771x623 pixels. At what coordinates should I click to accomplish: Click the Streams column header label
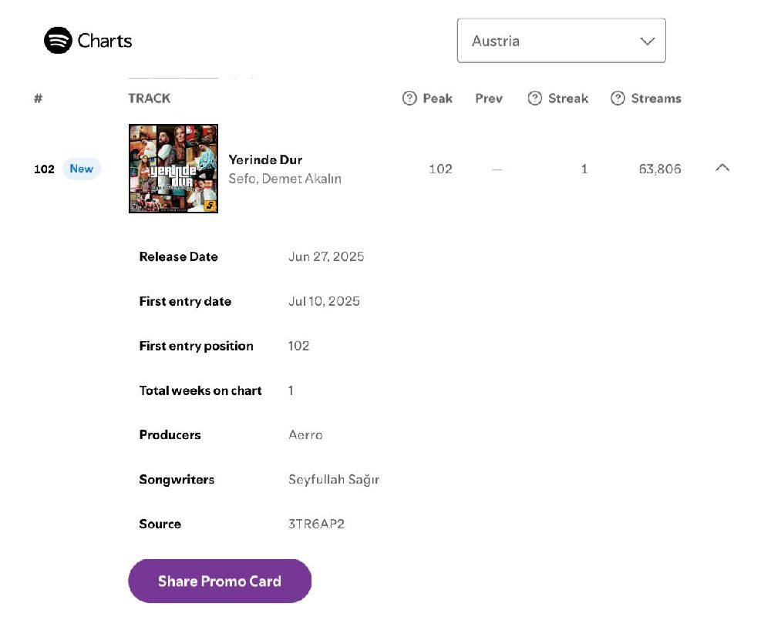click(x=656, y=99)
